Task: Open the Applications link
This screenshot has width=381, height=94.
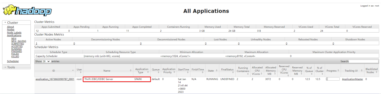Action: click(14, 35)
